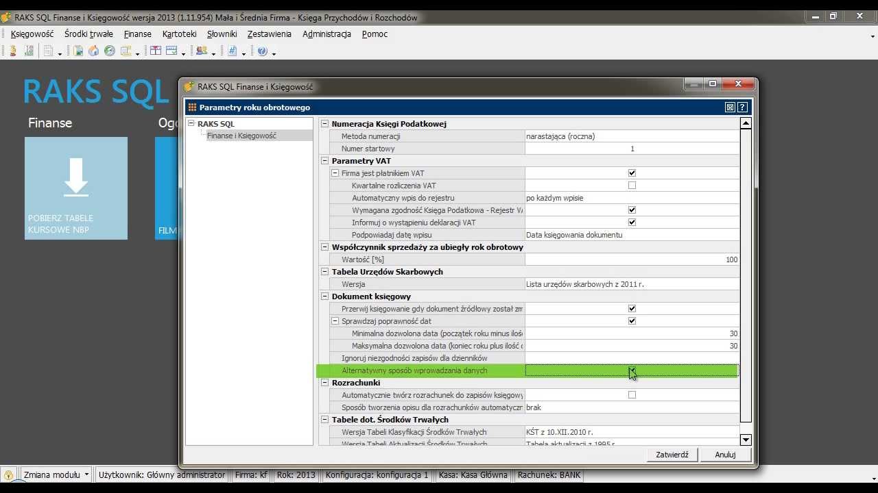This screenshot has width=878, height=493.
Task: Click the blue question mark help icon
Action: [x=262, y=51]
